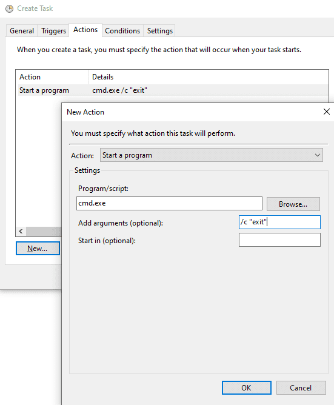Select the Actions tab
Image resolution: width=334 pixels, height=405 pixels.
[x=85, y=30]
